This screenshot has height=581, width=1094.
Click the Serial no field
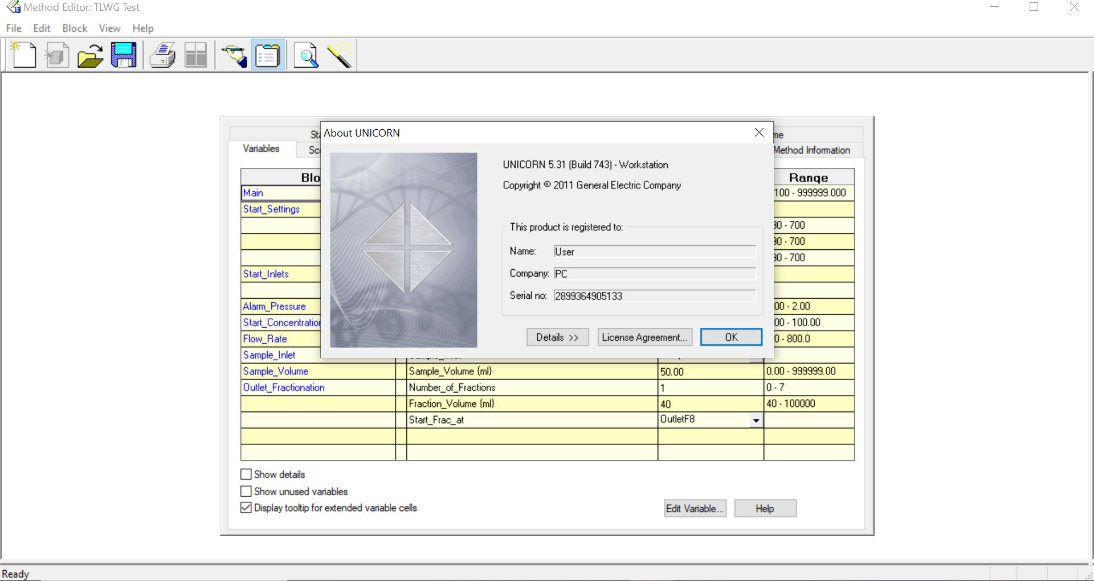click(655, 295)
